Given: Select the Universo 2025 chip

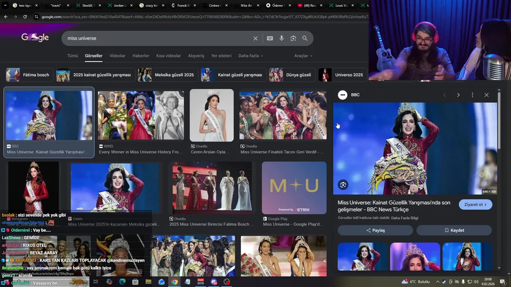Looking at the screenshot, I should (343, 75).
